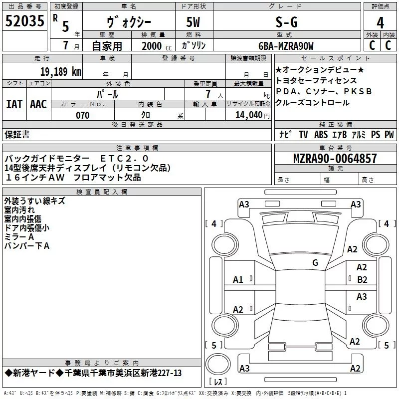
Task: Click the トヨタセーフティセンス line
Action: coord(316,80)
